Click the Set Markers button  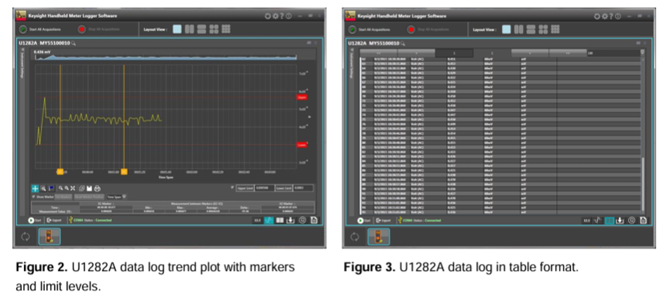(64, 197)
